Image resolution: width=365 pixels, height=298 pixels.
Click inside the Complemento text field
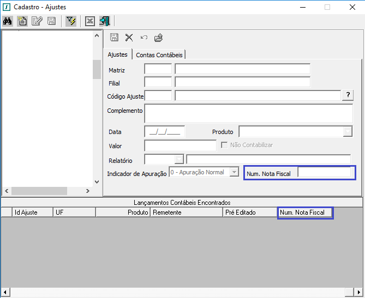tap(248, 113)
